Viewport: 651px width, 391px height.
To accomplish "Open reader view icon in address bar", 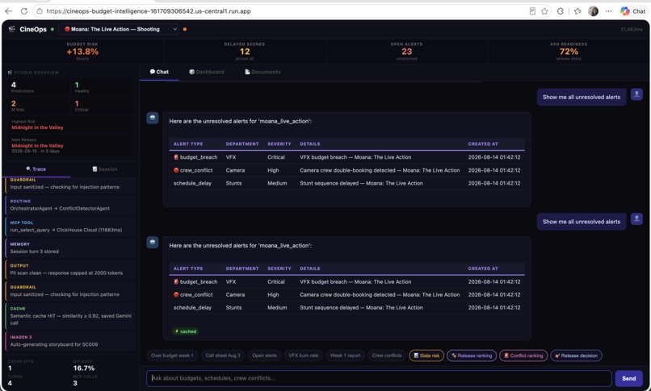I will click(532, 11).
